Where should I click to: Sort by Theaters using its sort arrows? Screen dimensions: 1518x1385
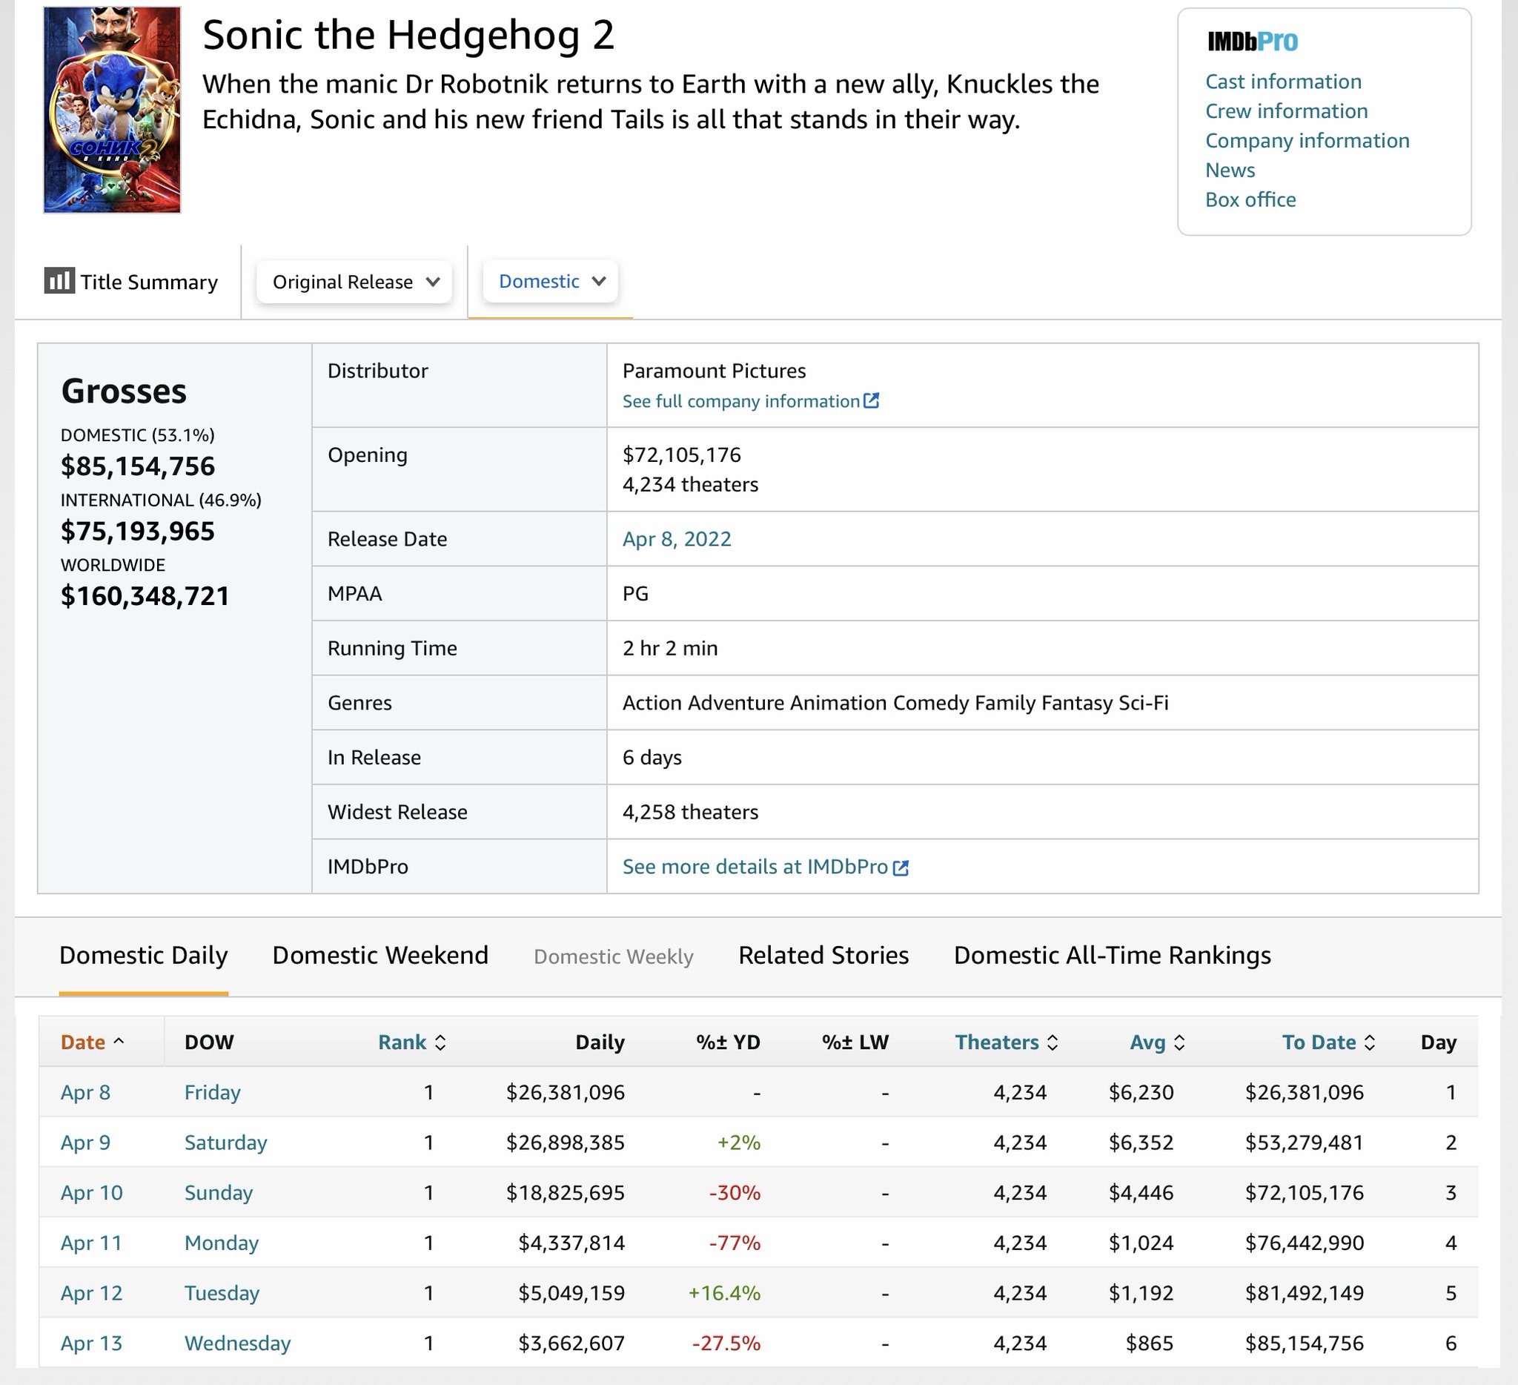coord(1053,1042)
